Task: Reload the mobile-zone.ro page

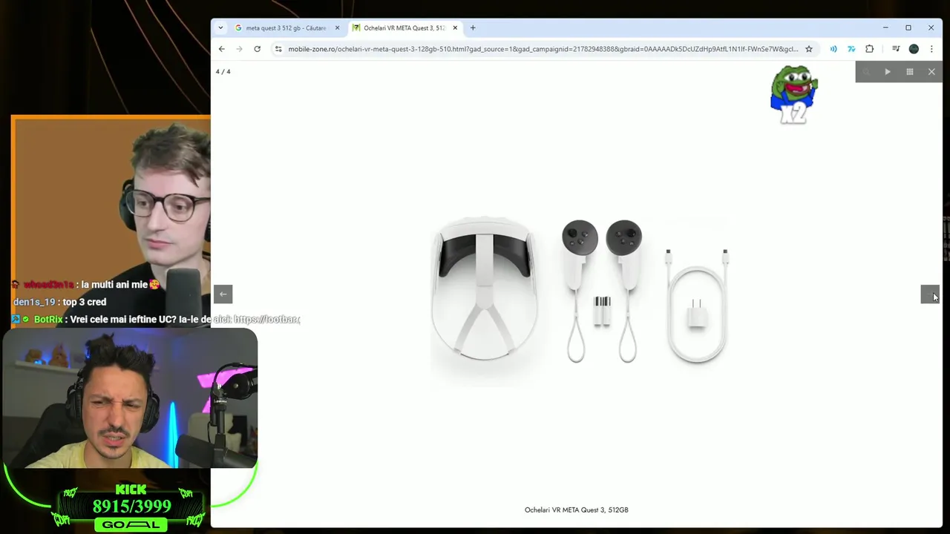Action: pyautogui.click(x=257, y=49)
